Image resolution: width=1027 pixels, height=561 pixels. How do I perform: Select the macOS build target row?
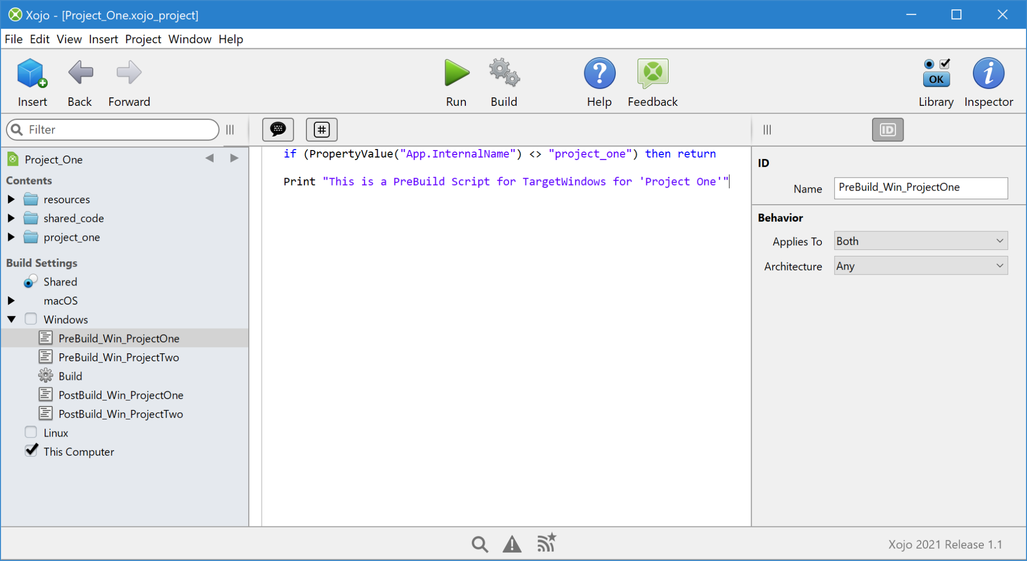pos(125,301)
